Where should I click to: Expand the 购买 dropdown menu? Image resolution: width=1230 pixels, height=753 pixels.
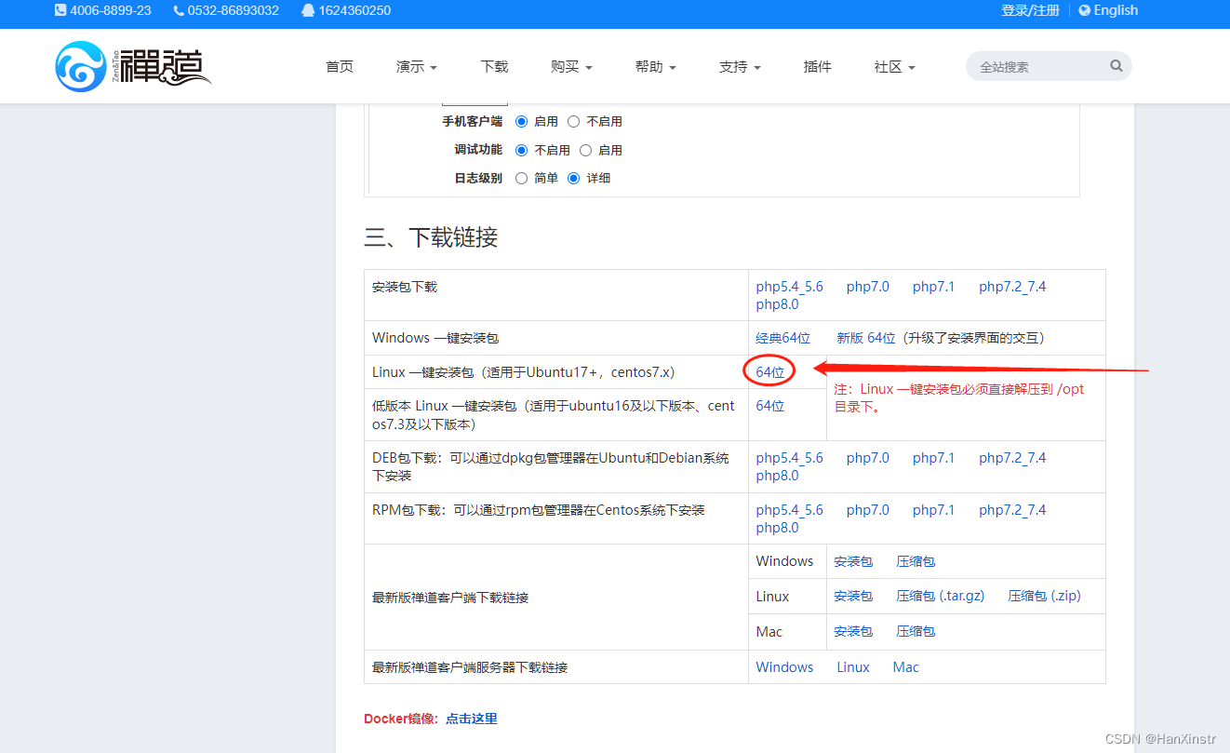(571, 66)
